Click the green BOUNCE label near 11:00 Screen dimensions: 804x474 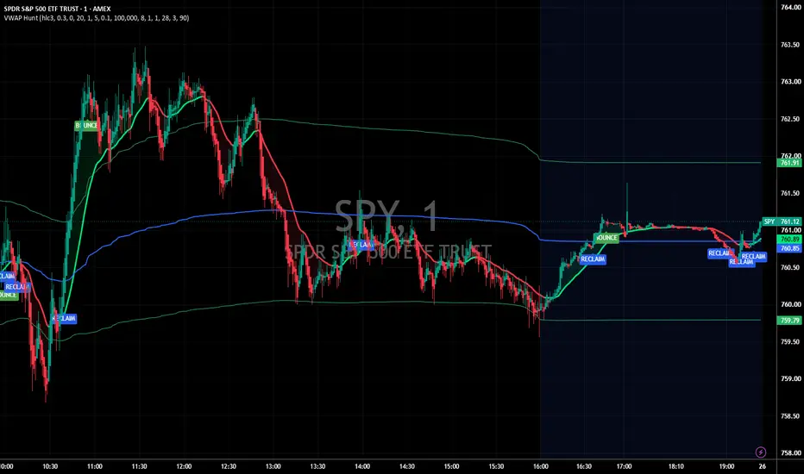tap(86, 126)
